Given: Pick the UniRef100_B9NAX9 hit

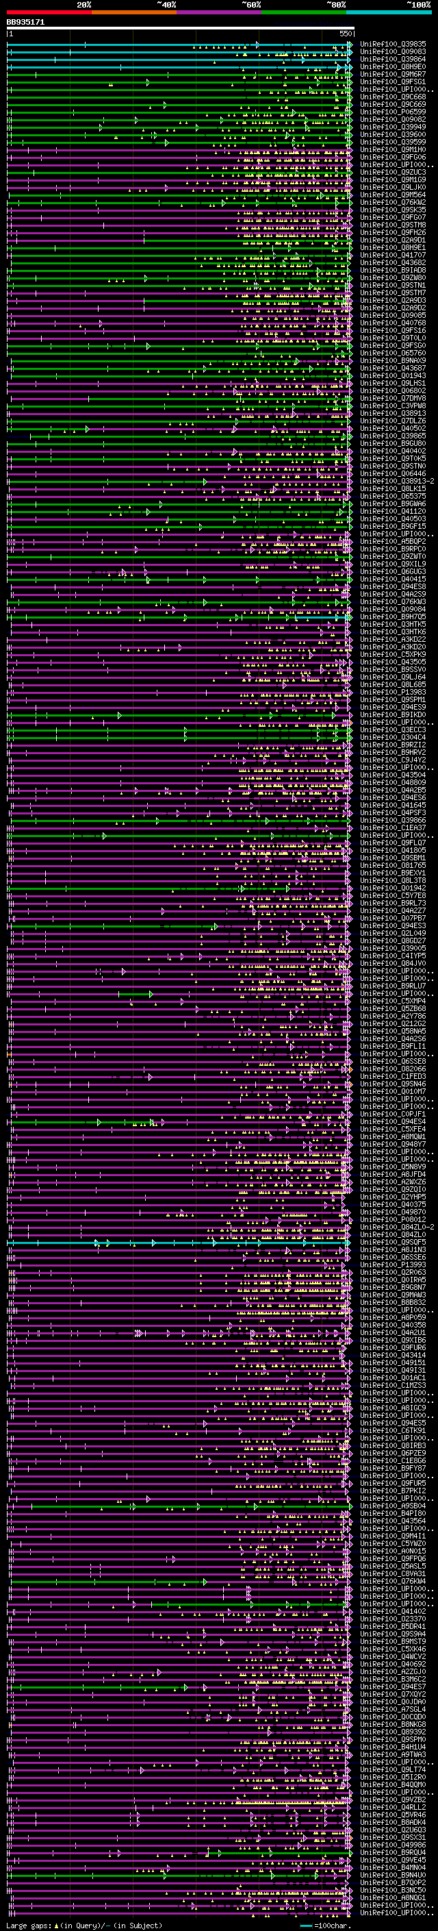Looking at the screenshot, I should [393, 360].
